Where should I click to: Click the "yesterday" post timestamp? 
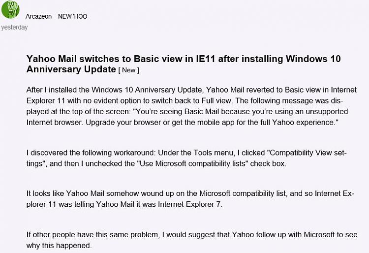14,28
